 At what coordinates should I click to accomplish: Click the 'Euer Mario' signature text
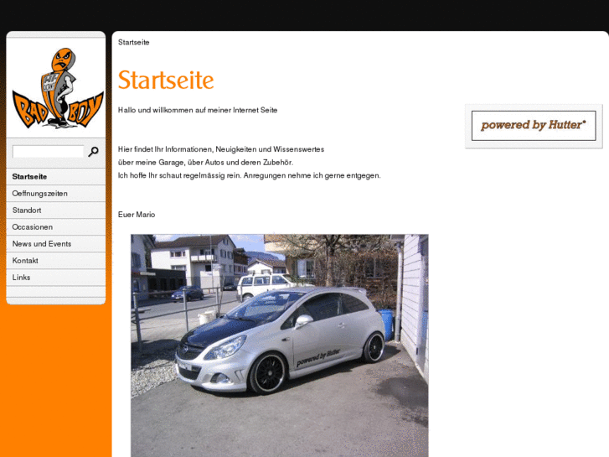(x=137, y=215)
